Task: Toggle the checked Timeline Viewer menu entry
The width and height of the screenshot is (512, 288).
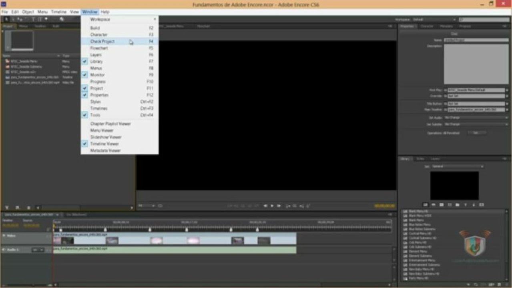Action: click(119, 144)
